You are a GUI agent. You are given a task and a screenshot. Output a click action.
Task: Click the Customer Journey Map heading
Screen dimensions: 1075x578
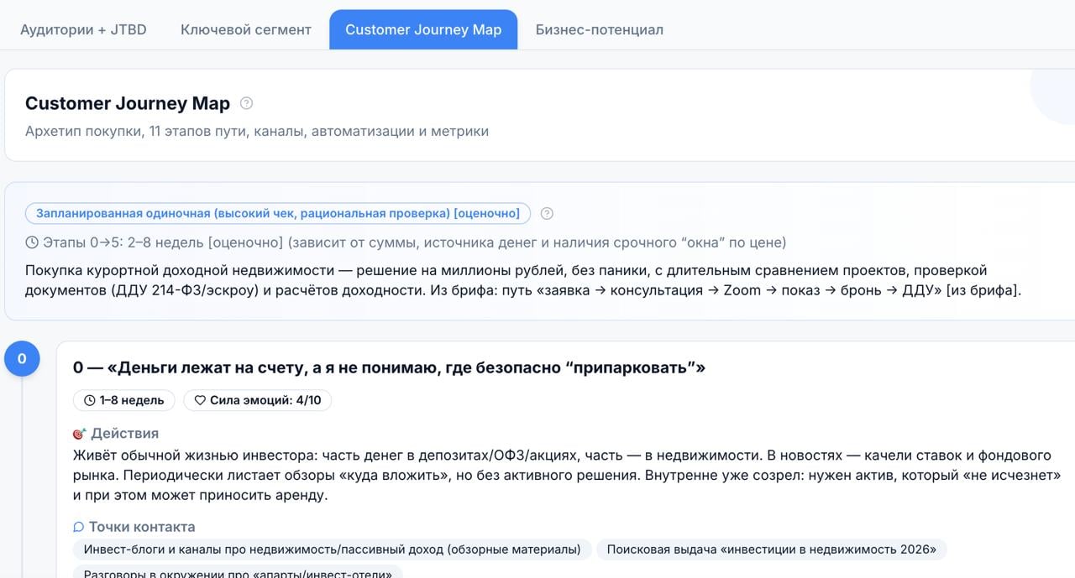click(128, 103)
